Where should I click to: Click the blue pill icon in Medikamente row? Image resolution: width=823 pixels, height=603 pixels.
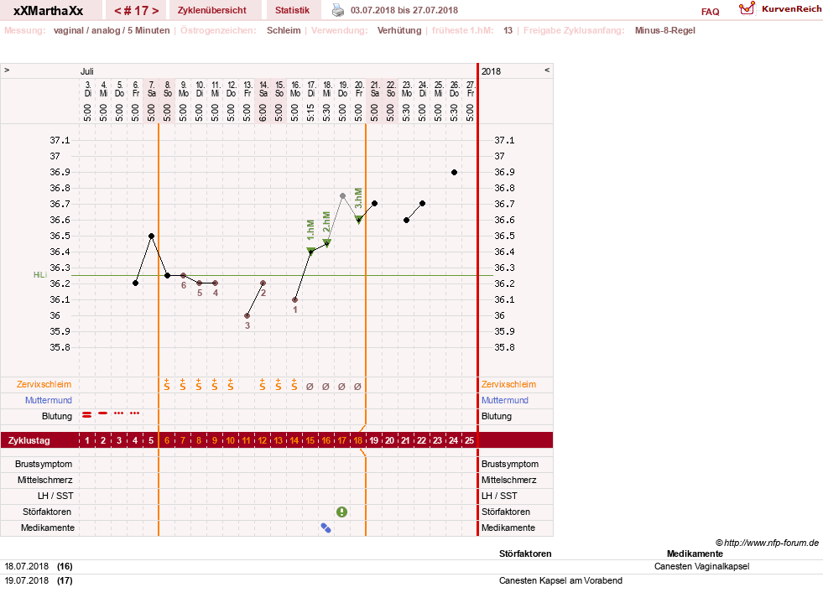[326, 528]
